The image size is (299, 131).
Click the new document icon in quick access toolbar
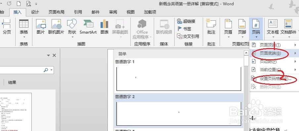click(x=19, y=3)
